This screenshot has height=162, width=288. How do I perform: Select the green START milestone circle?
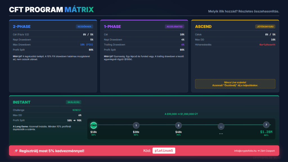pos(93,125)
